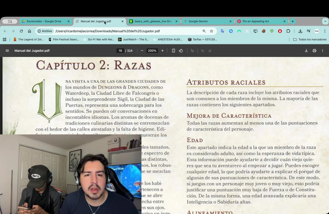Viewport: 329px width, 214px height.
Task: Open the tab groups button left of the tabs
Action: (10, 21)
